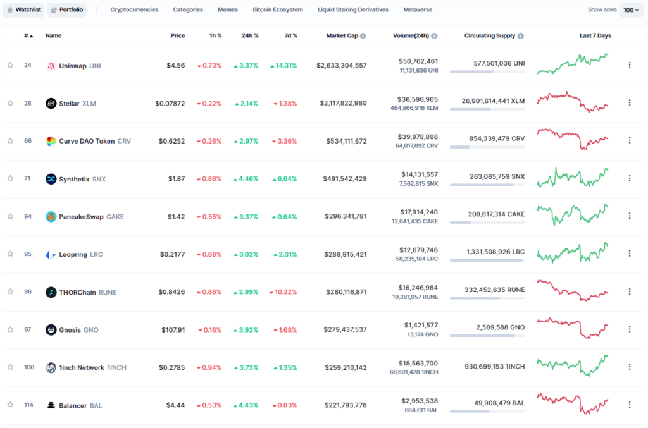Screen dimensions: 648x428
Task: Click the Uniswap coin logo icon
Action: coord(51,66)
